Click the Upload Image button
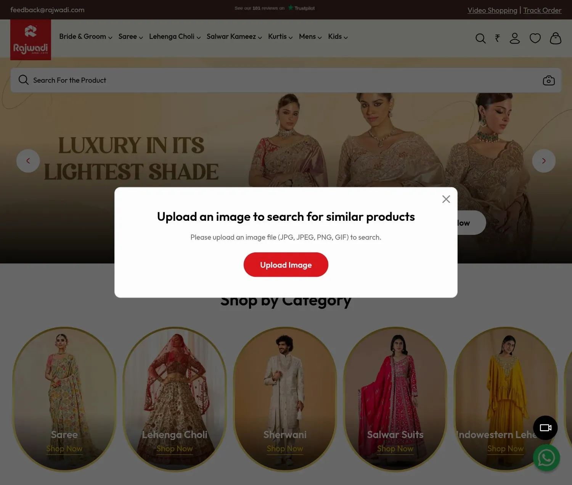 (x=286, y=265)
